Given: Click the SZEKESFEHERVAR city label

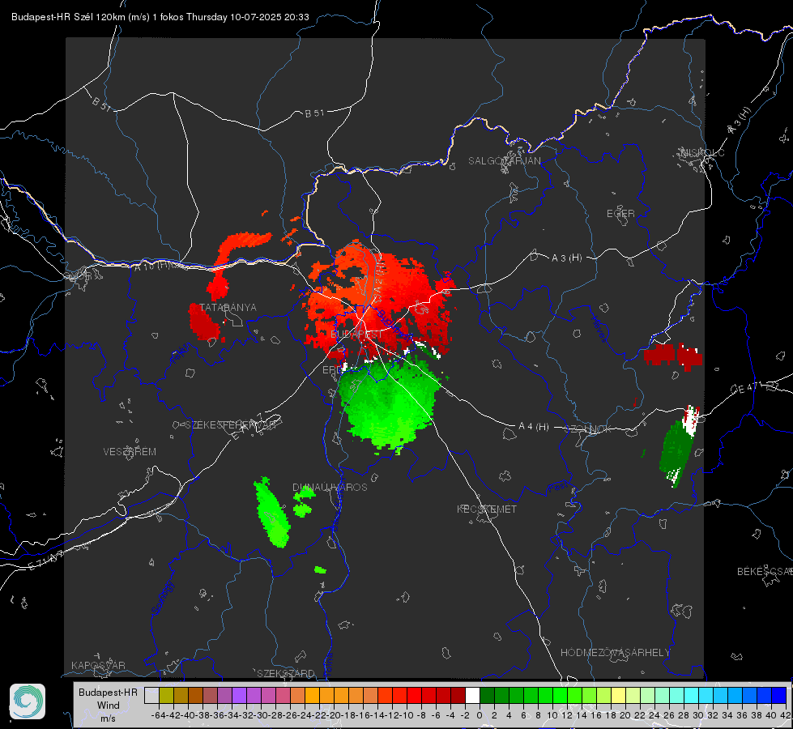Looking at the screenshot, I should pos(230,425).
